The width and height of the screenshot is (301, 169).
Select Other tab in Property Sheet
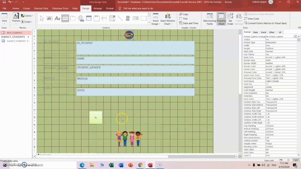(272, 32)
